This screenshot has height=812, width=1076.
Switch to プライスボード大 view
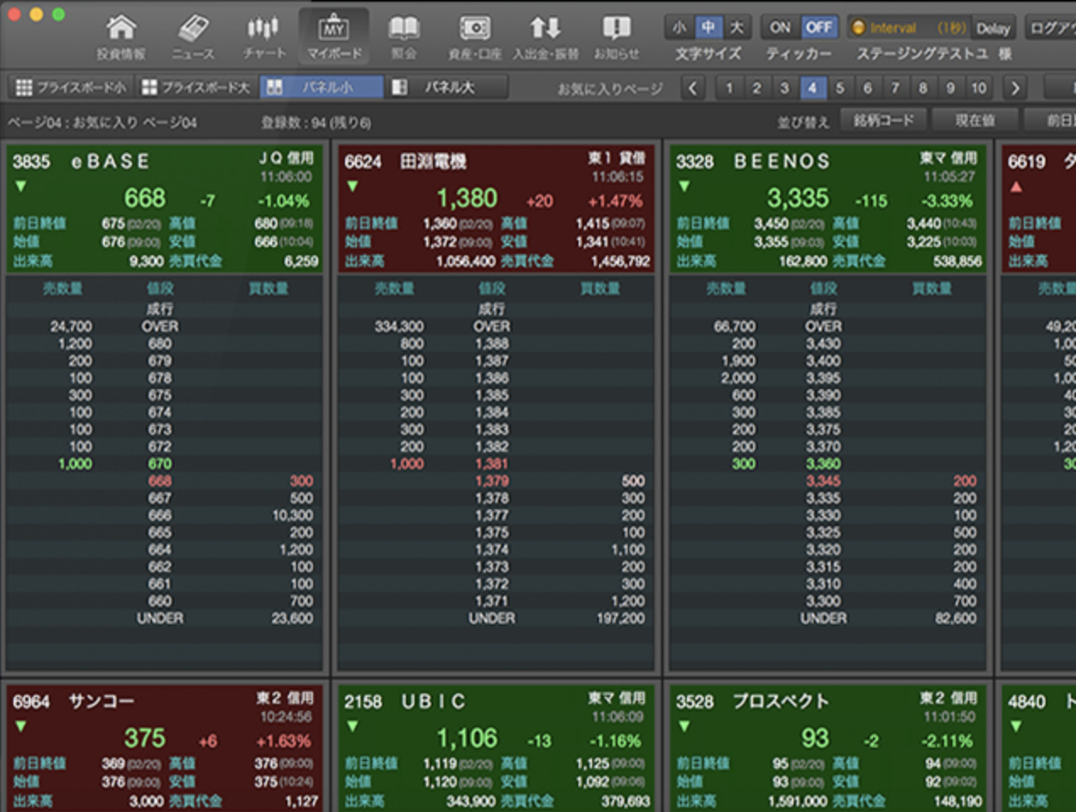pyautogui.click(x=195, y=87)
